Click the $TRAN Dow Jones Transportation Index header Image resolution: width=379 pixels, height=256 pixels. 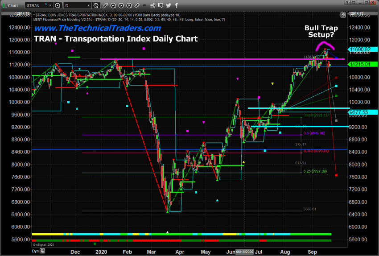tap(107, 15)
